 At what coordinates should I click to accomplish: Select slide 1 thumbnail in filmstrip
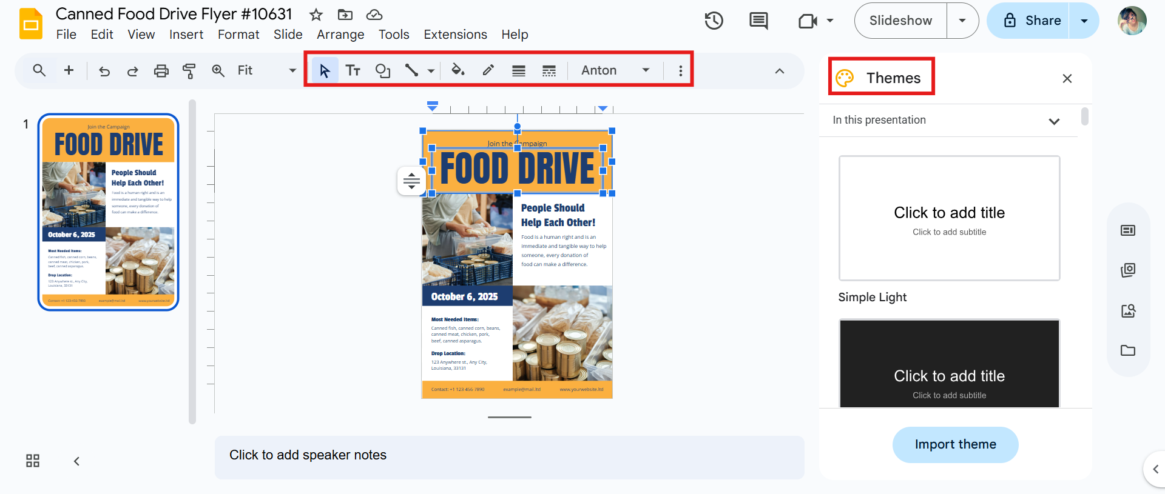pyautogui.click(x=109, y=212)
